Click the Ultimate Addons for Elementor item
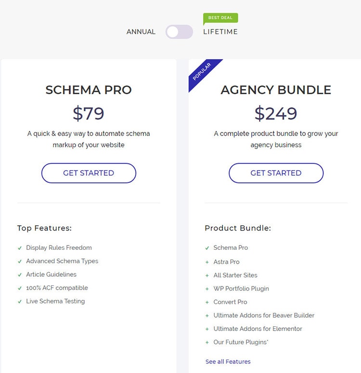The height and width of the screenshot is (373, 361). click(258, 329)
